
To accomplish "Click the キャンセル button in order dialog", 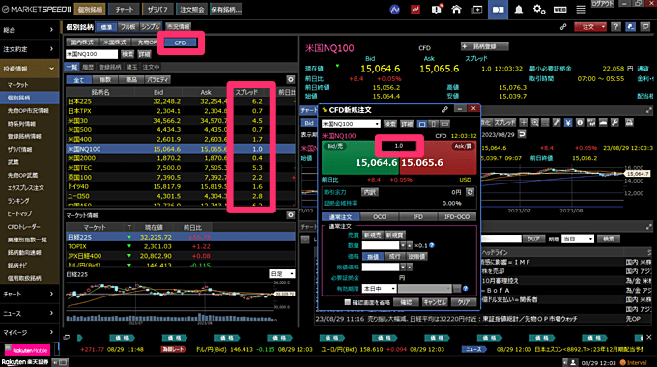I will (435, 302).
